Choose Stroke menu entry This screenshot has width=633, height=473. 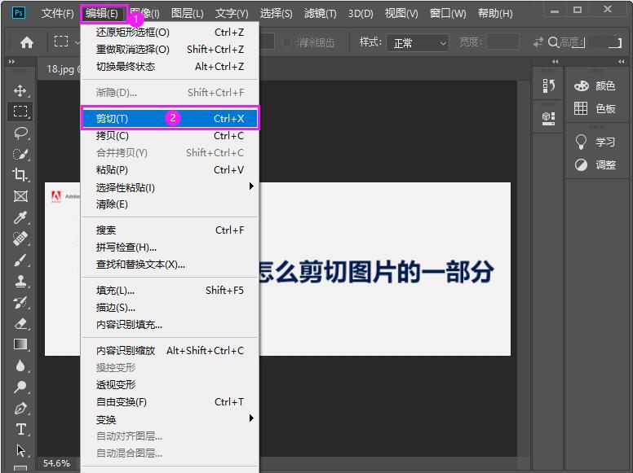click(x=170, y=308)
